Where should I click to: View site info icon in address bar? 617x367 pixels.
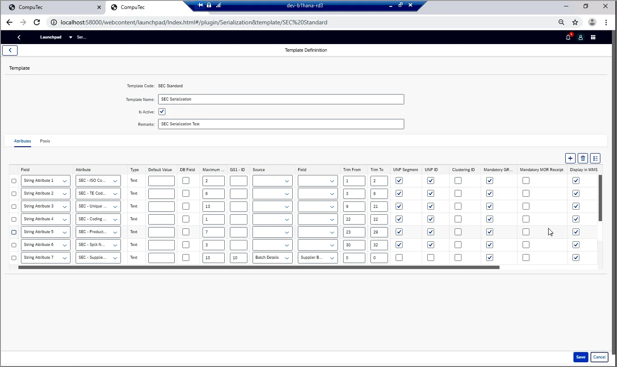pos(53,22)
